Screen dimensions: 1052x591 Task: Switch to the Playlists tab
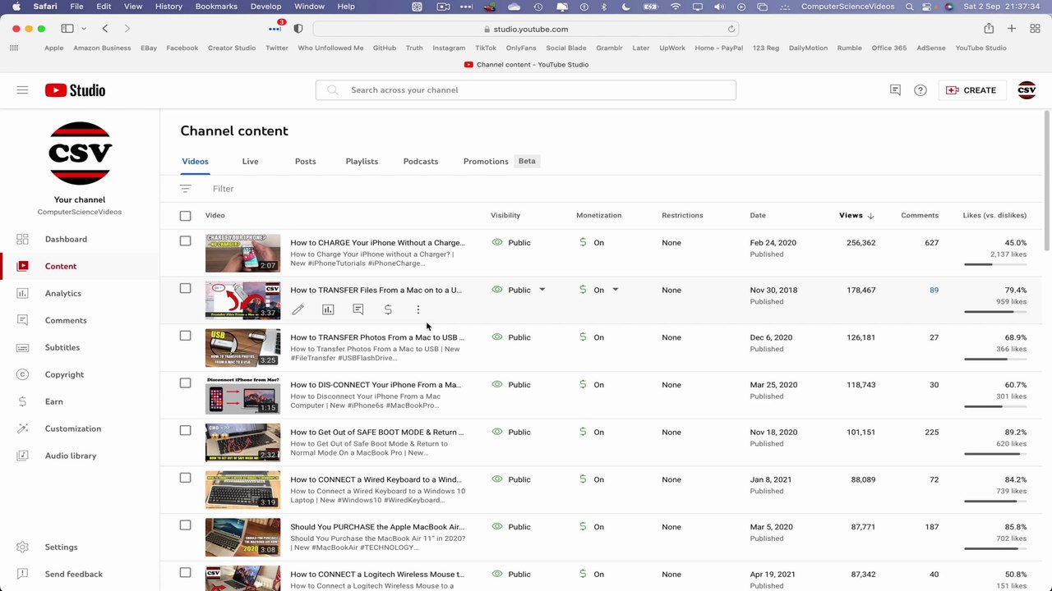click(362, 162)
